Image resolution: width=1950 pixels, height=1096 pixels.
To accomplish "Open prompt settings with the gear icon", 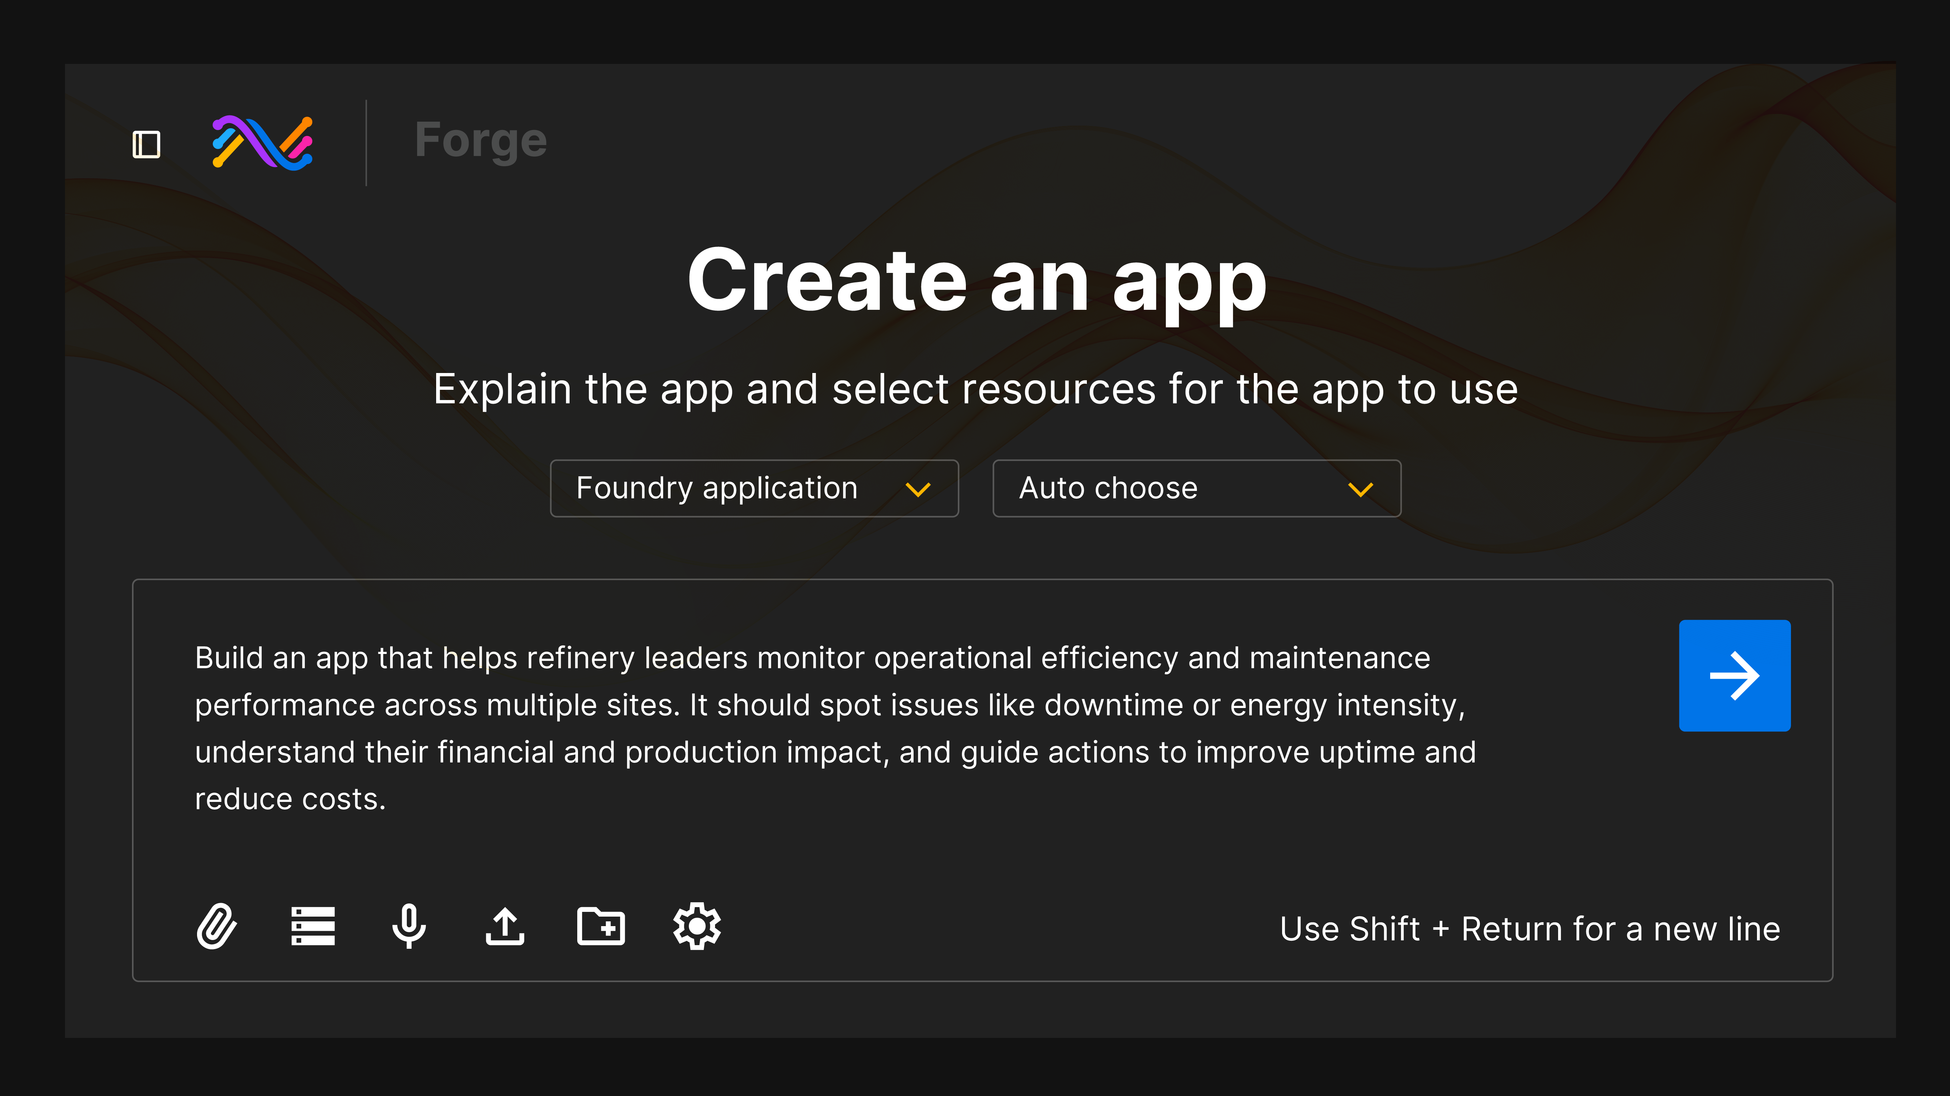I will [x=697, y=926].
